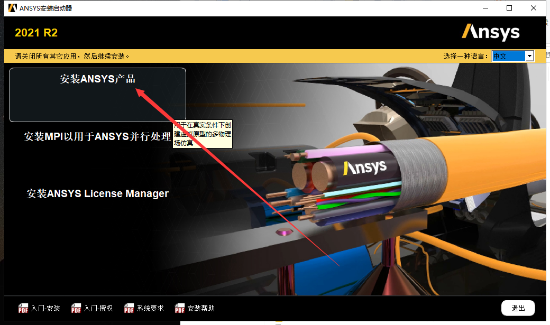Open the 入门-安装 PDF icon
The image size is (550, 325).
38,308
